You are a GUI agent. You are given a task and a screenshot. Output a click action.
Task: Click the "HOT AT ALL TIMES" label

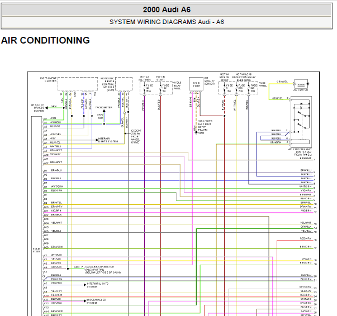click(145, 78)
